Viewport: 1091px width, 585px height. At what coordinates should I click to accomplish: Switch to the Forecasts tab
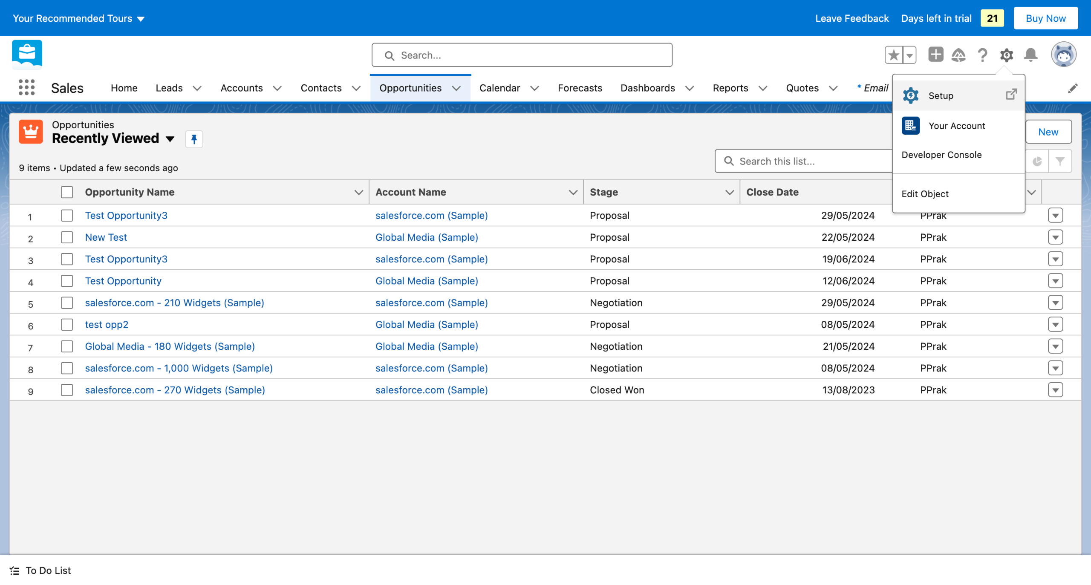(580, 88)
